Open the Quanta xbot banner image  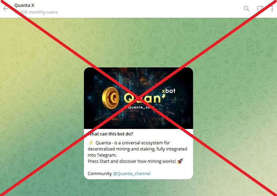(x=138, y=98)
